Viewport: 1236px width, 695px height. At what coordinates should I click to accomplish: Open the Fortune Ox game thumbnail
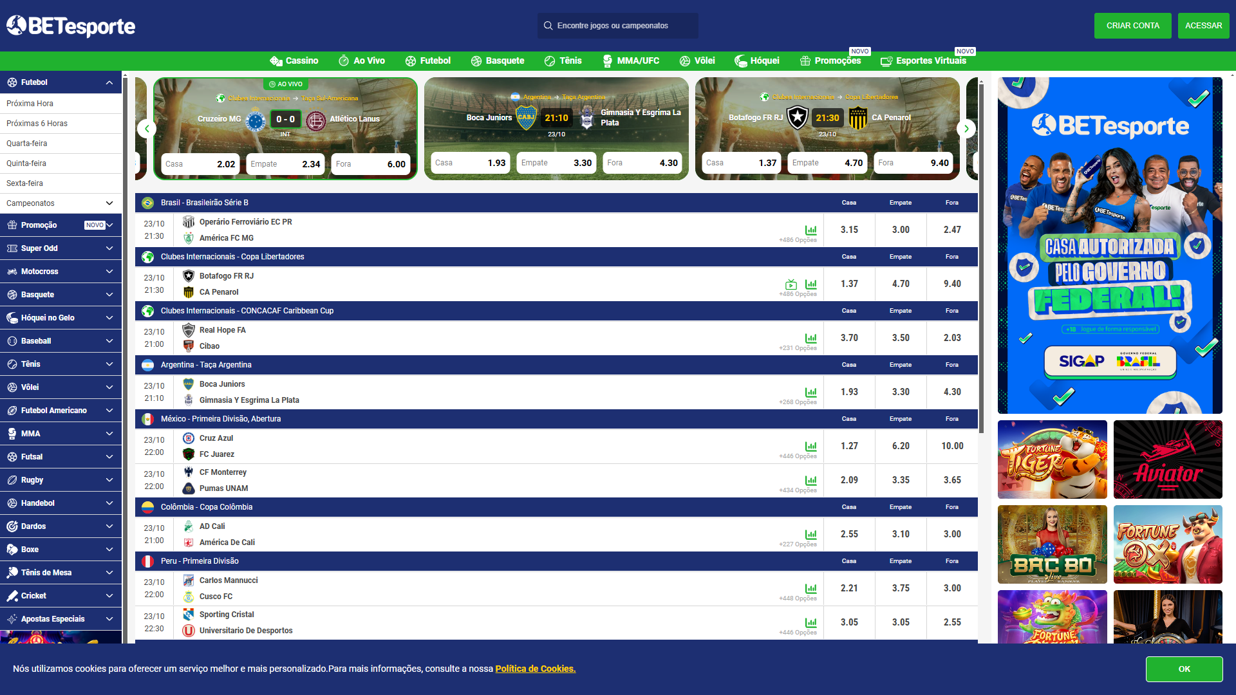pos(1168,544)
